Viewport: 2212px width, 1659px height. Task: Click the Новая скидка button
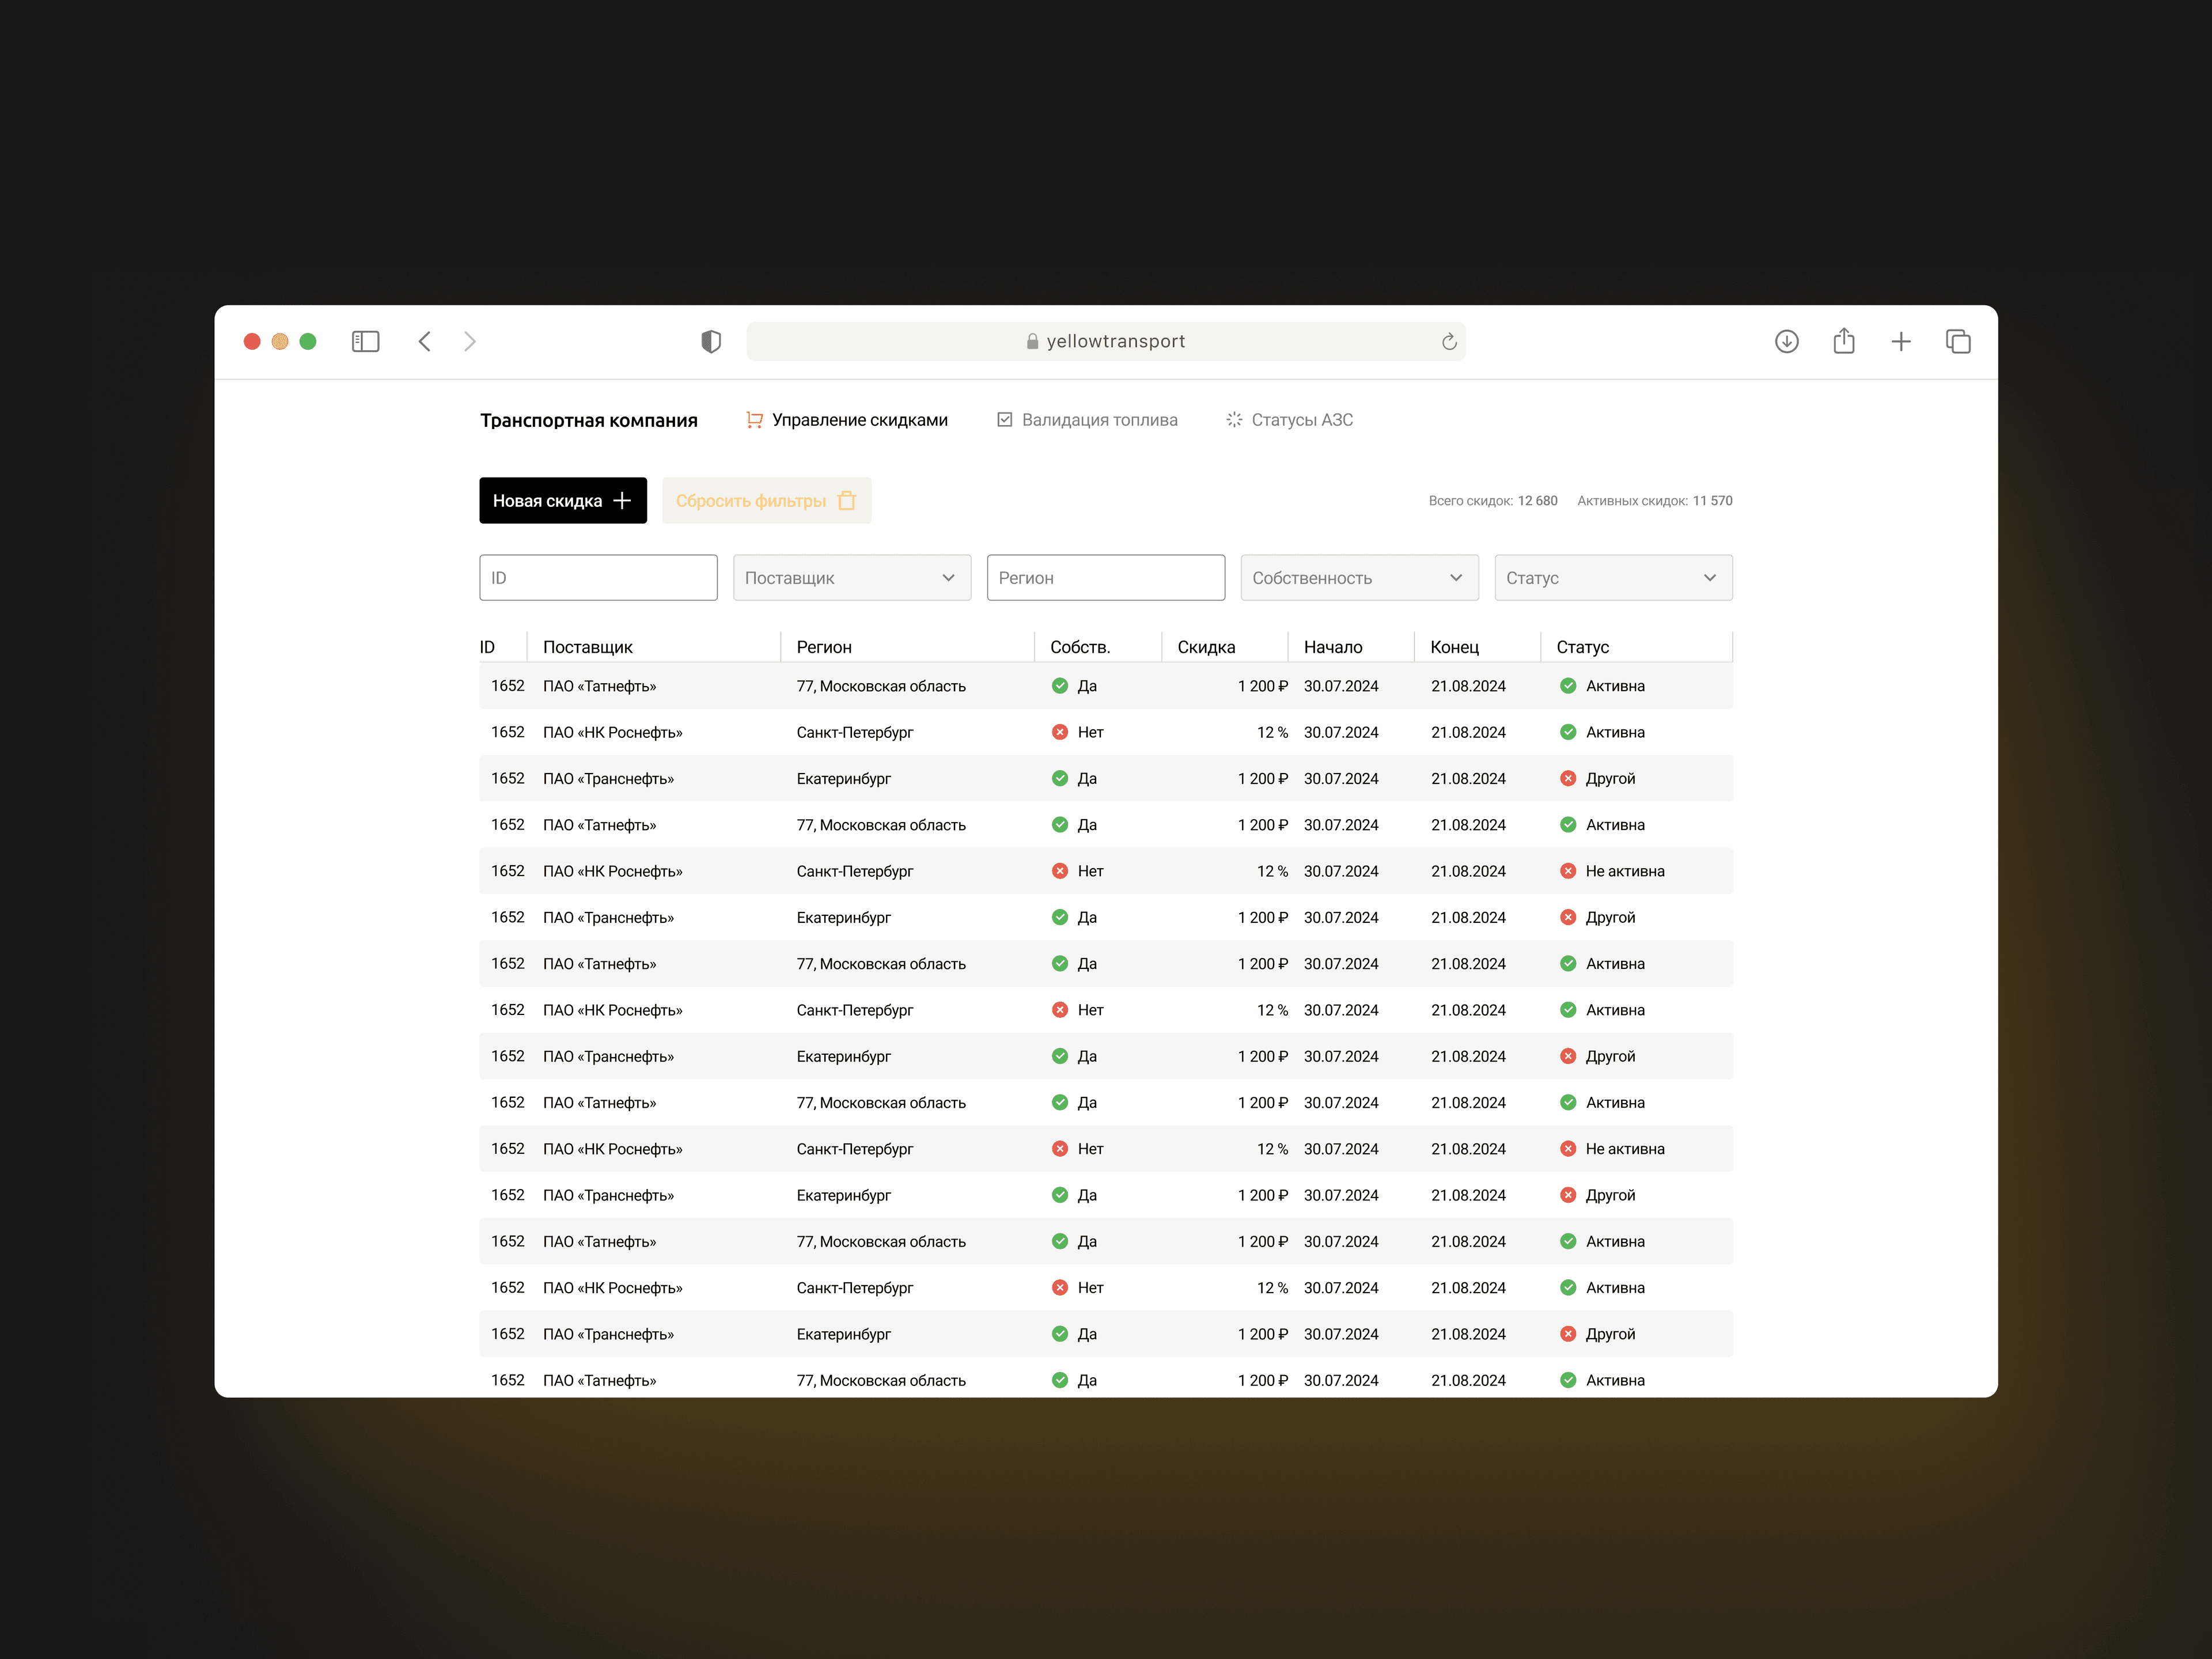coord(562,501)
